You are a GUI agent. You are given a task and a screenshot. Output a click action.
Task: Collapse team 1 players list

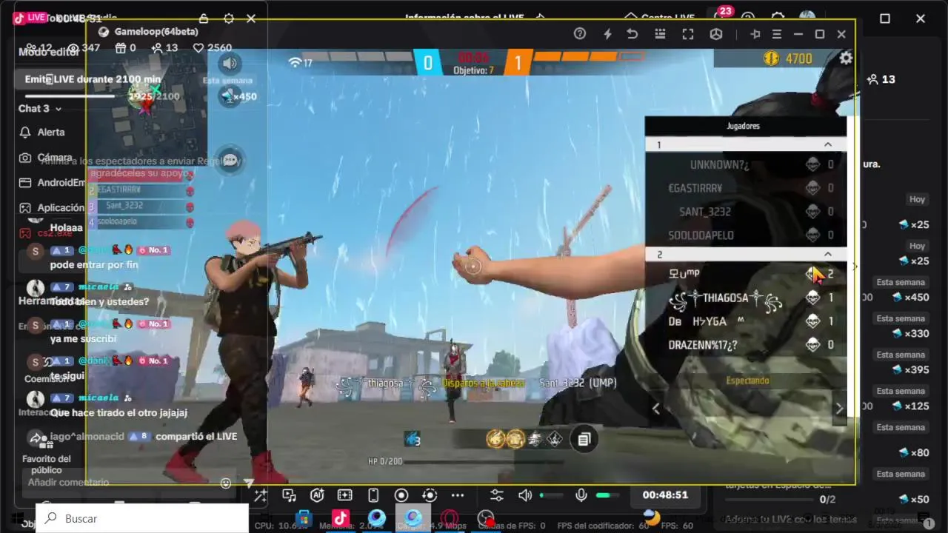tap(828, 144)
